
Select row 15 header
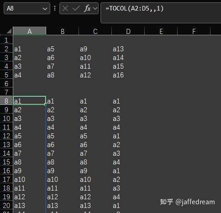(6, 162)
